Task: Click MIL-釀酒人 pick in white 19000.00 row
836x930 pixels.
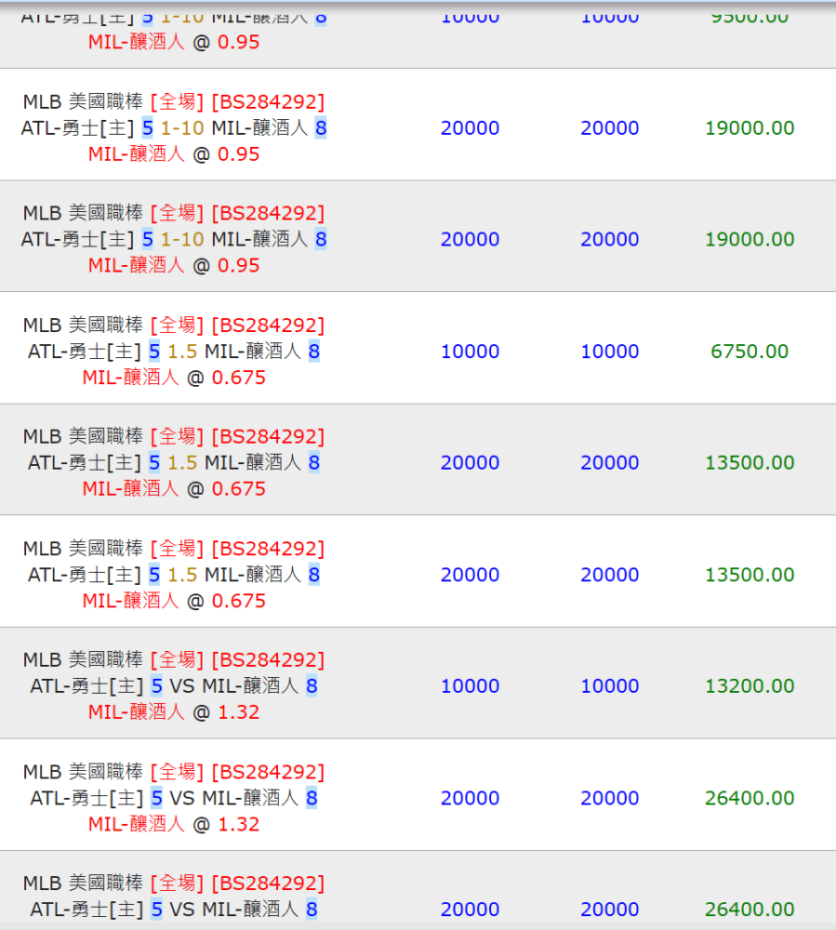Action: 137,154
